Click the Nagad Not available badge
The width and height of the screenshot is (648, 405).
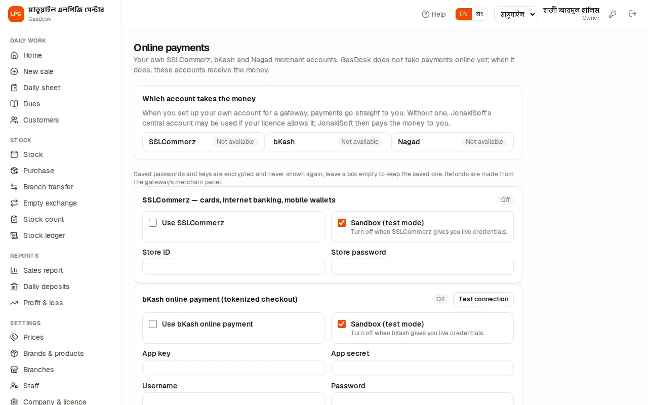click(484, 142)
